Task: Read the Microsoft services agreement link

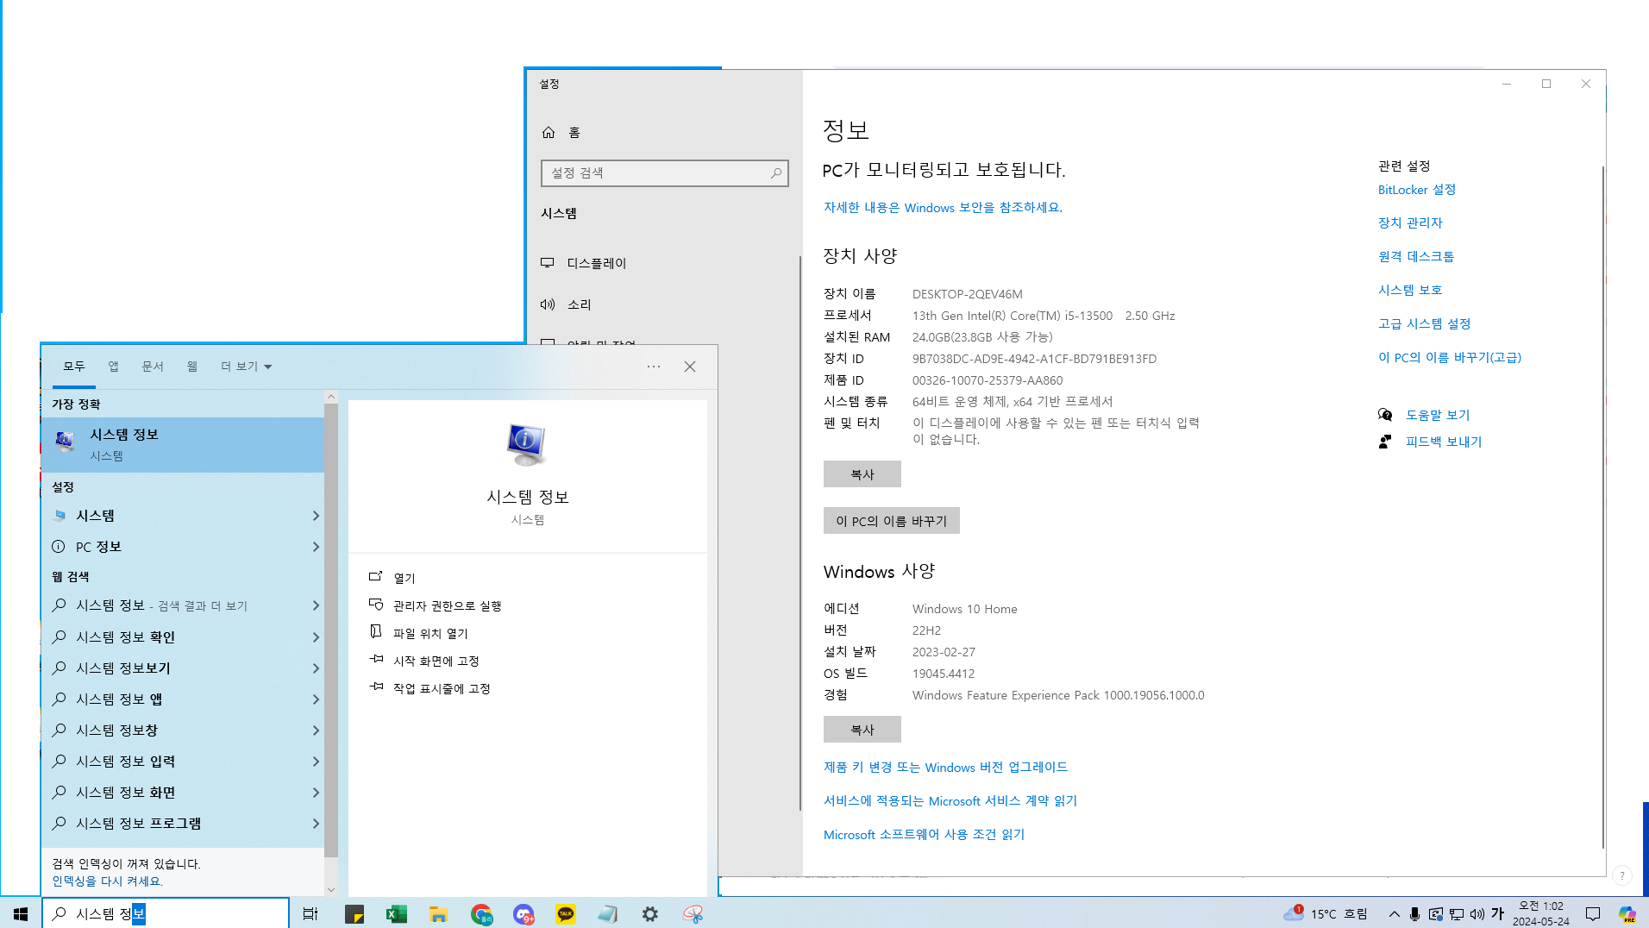Action: (x=950, y=800)
